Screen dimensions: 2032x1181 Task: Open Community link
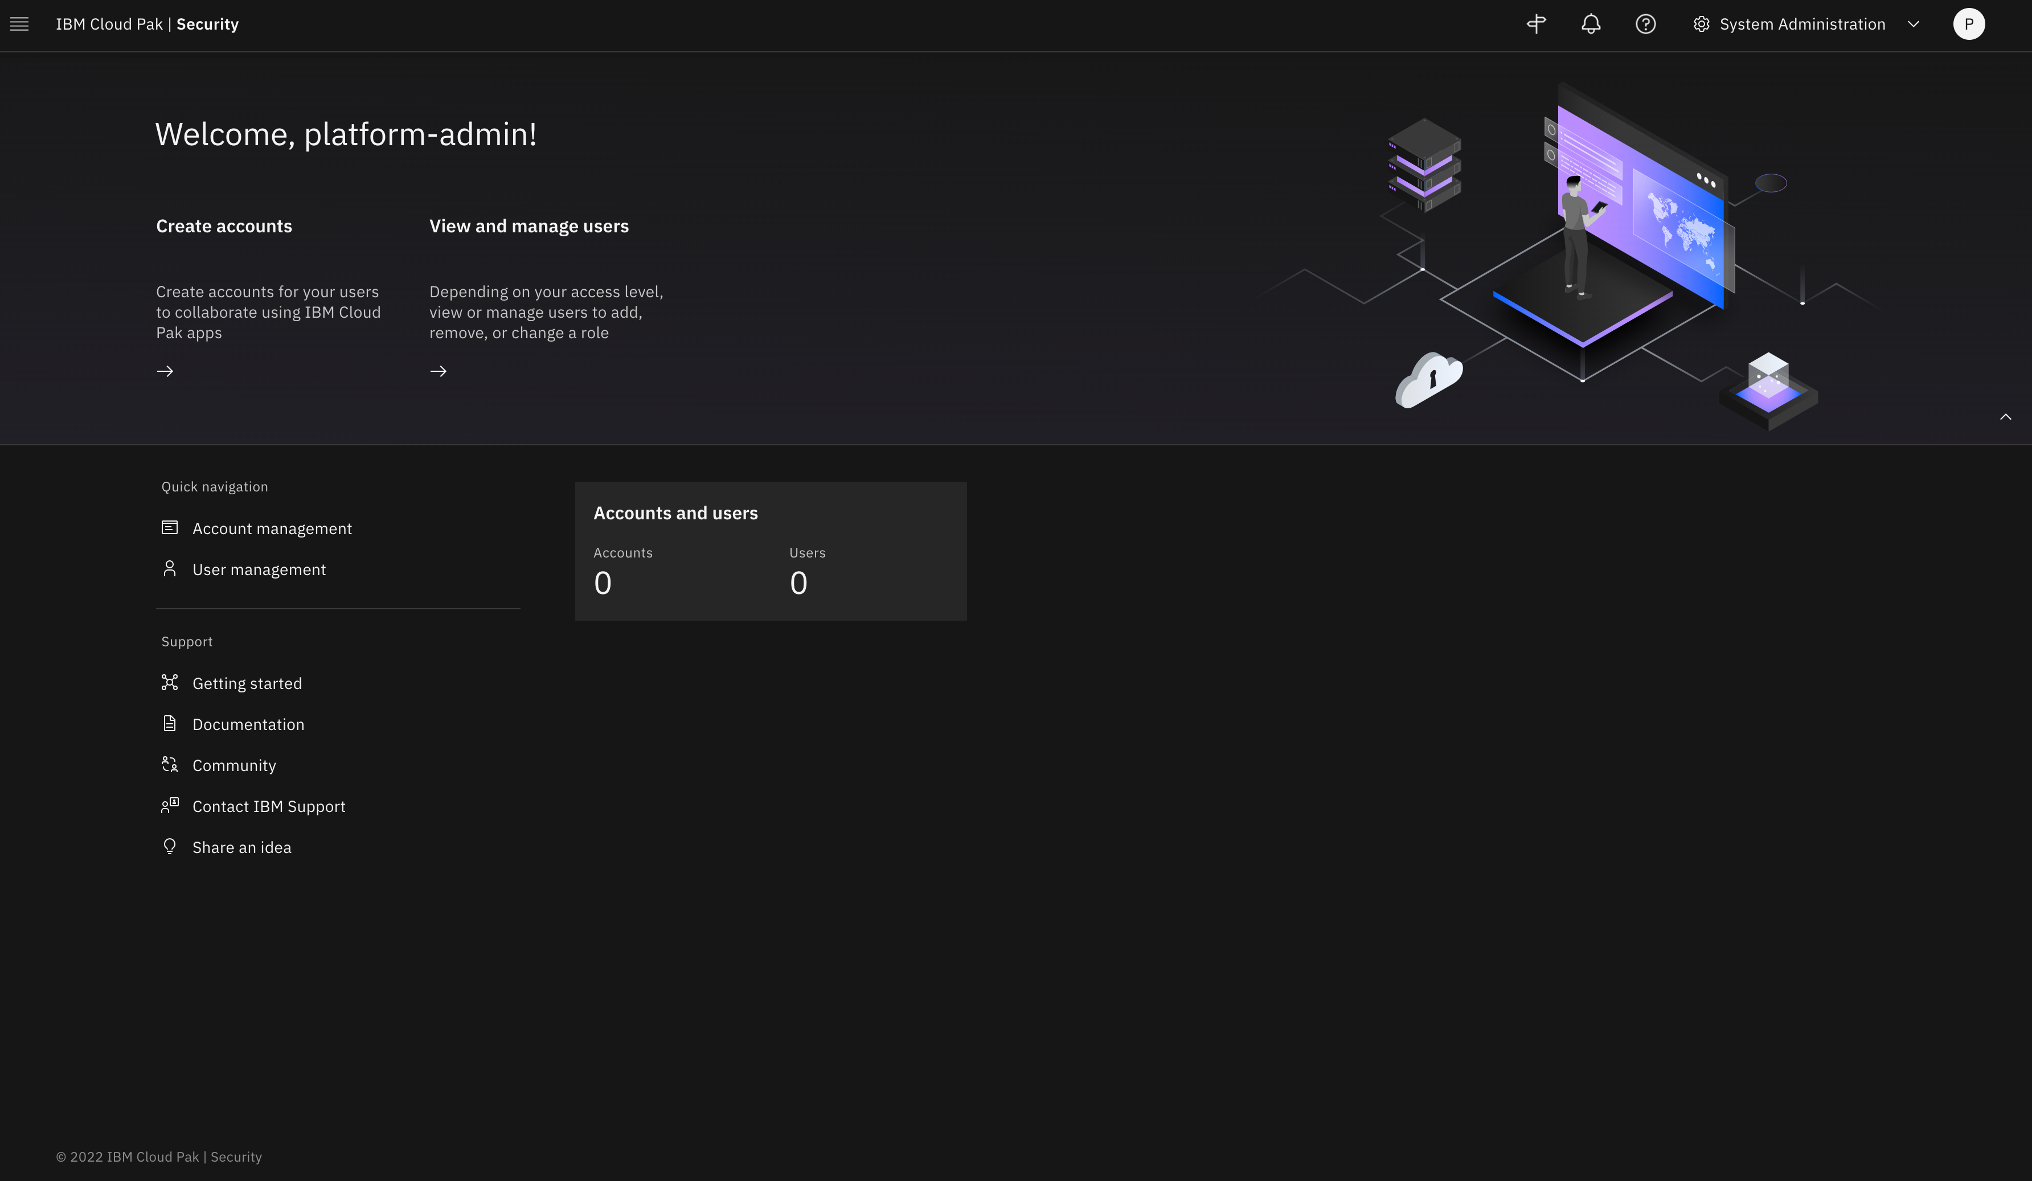click(235, 766)
